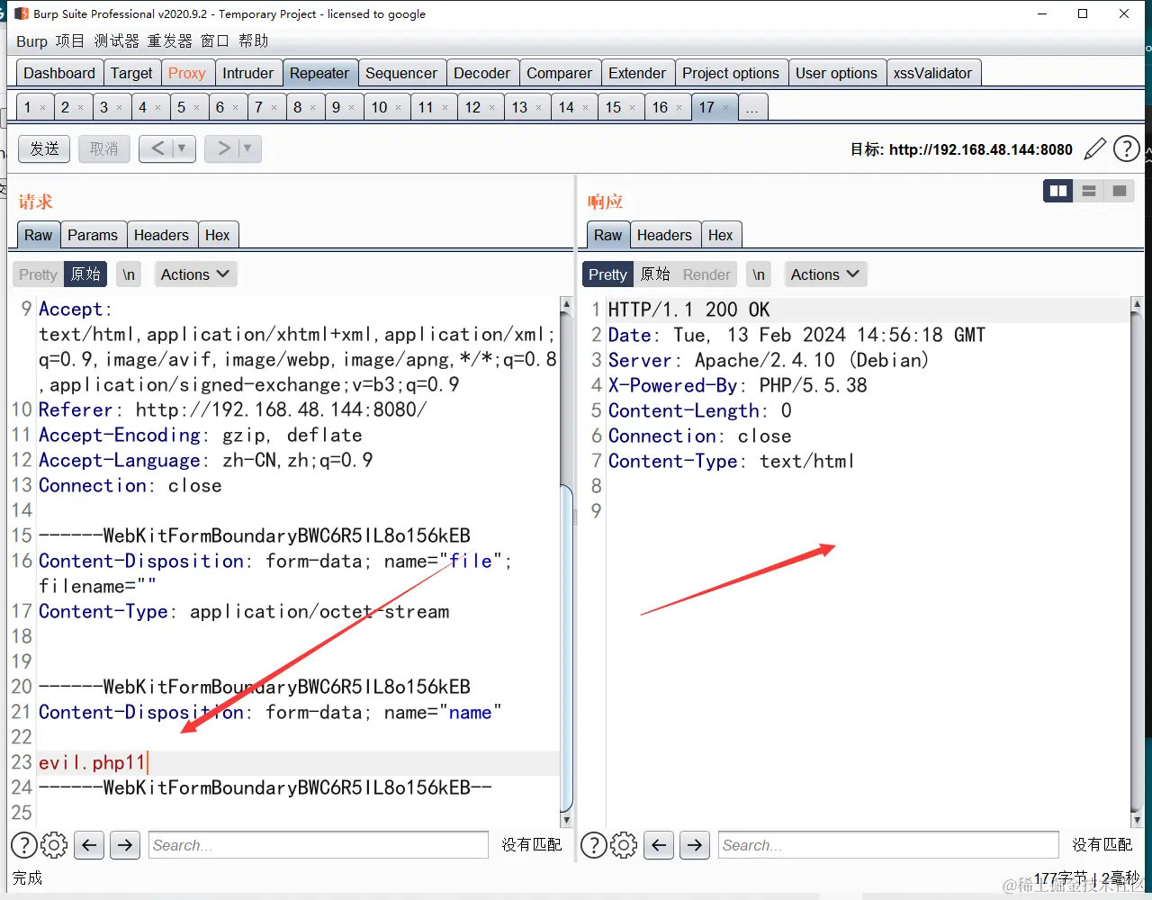The height and width of the screenshot is (900, 1152).
Task: Click the 取消 cancel button
Action: click(103, 148)
